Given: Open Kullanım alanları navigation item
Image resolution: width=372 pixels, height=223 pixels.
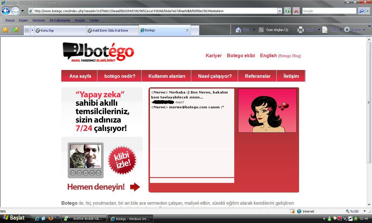Looking at the screenshot, I should click(167, 76).
